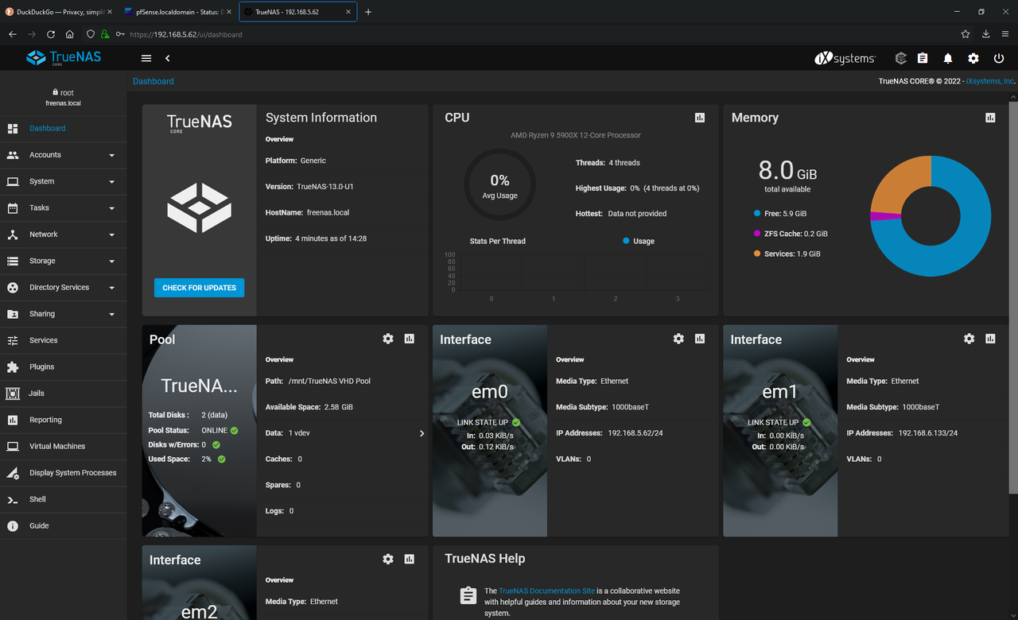
Task: Click the em0 IP address 192.168.5.62/24
Action: point(635,433)
